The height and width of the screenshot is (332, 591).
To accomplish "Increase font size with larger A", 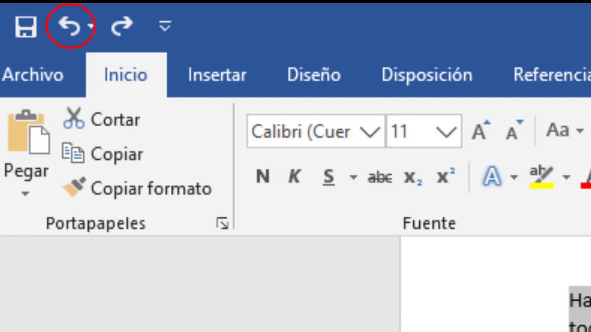I will [x=481, y=131].
